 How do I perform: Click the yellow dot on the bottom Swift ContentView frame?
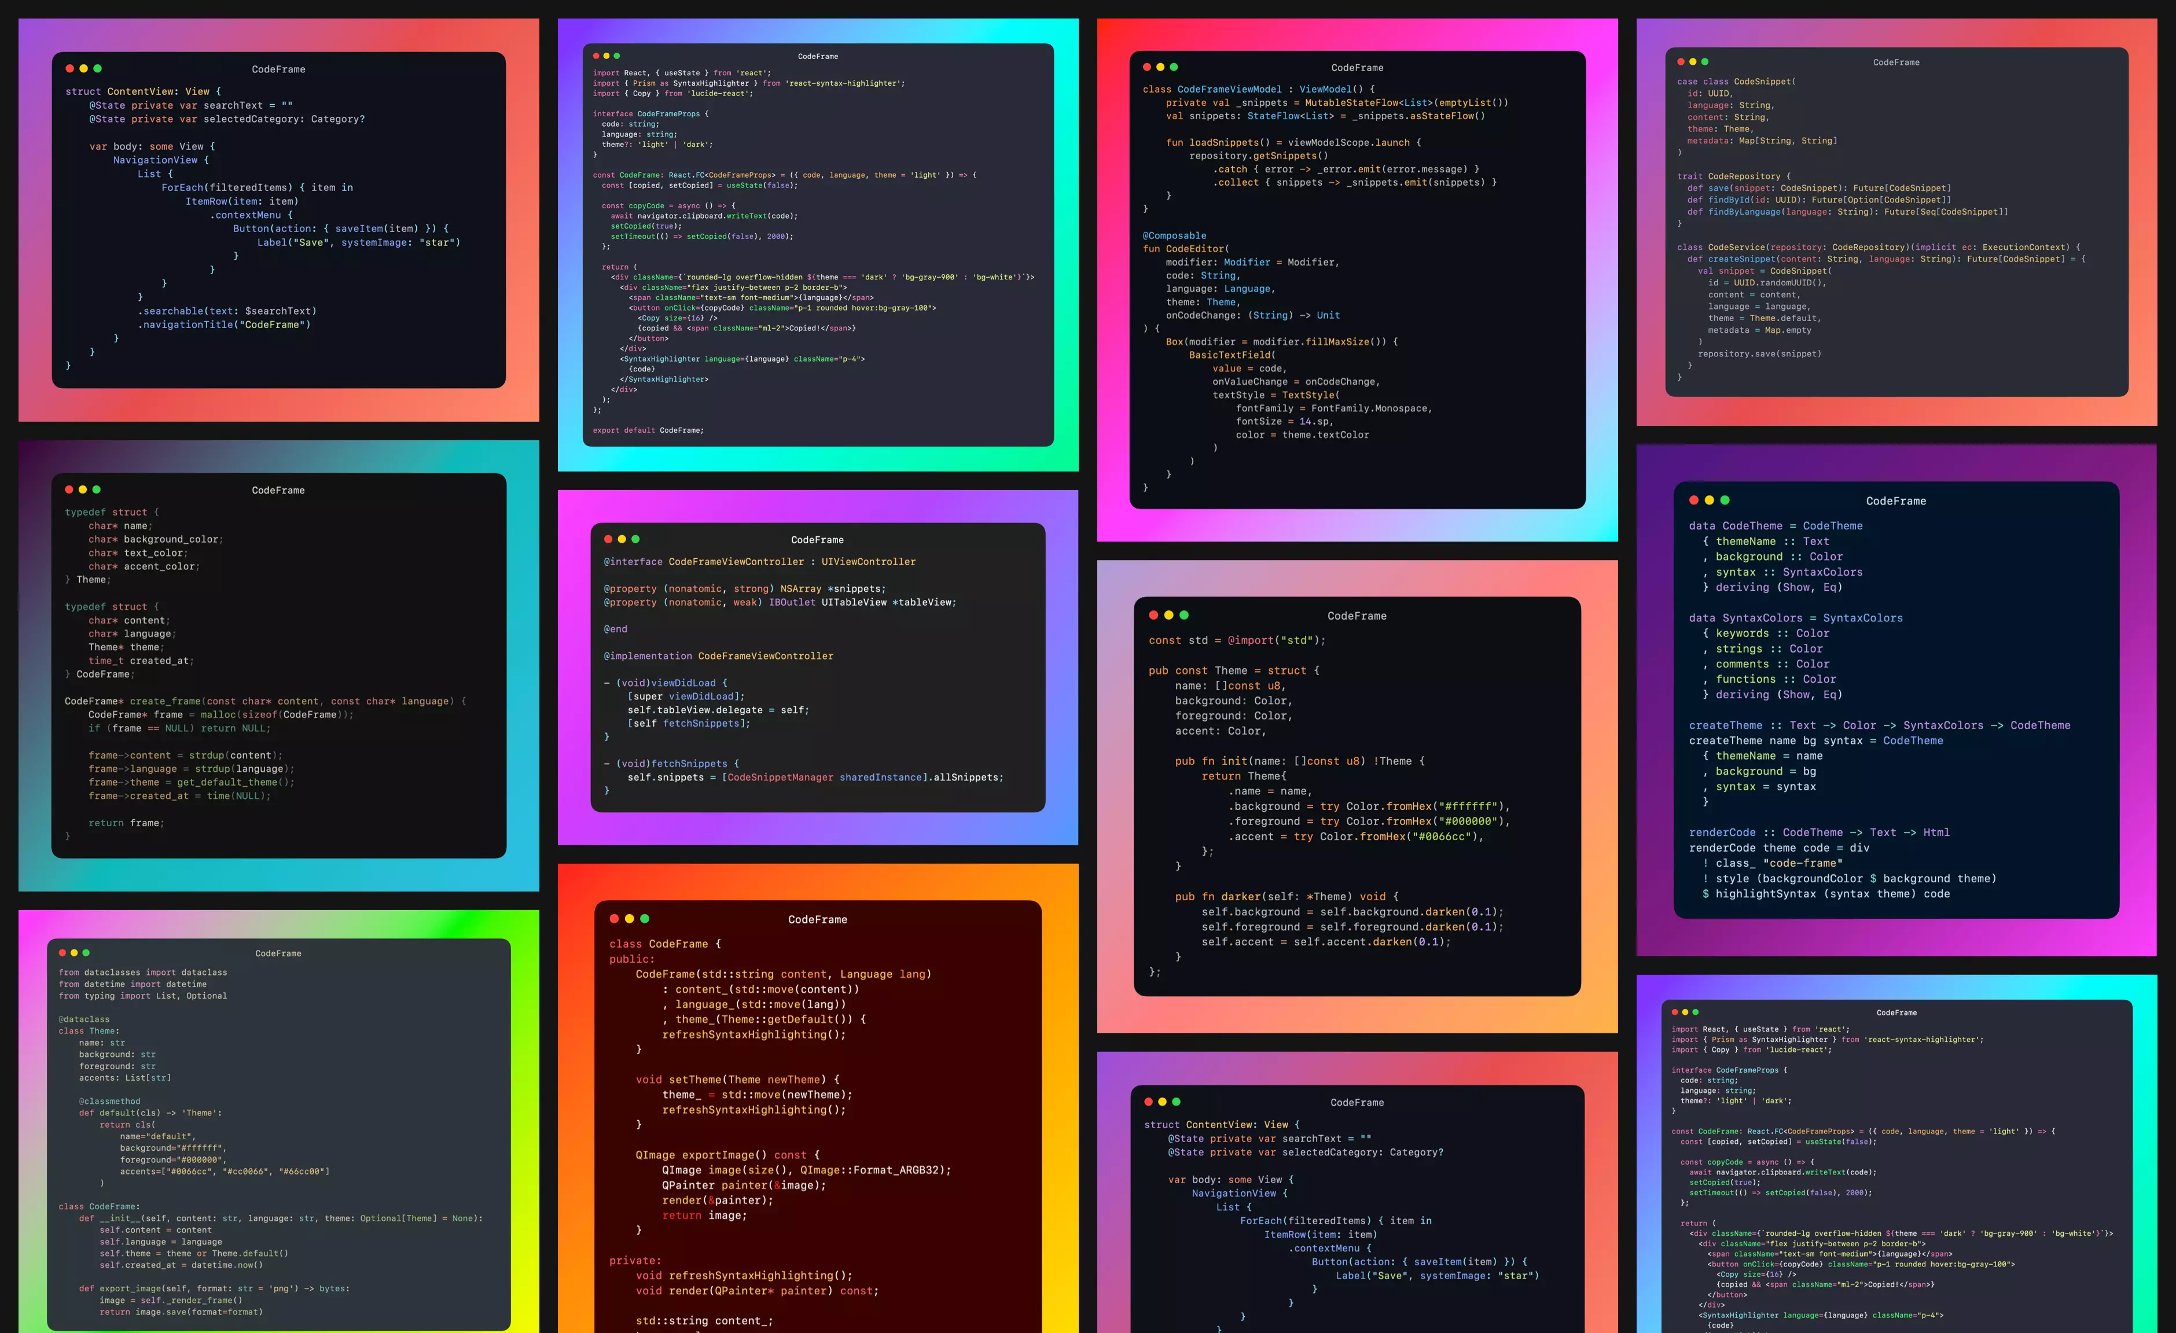1162,1102
